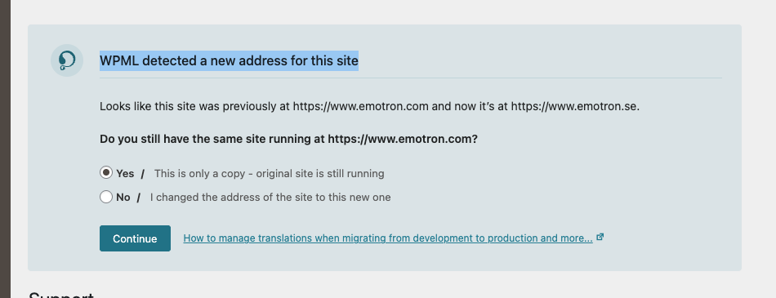Click the https://www.emotron.se URL text
The width and height of the screenshot is (776, 298).
point(574,106)
